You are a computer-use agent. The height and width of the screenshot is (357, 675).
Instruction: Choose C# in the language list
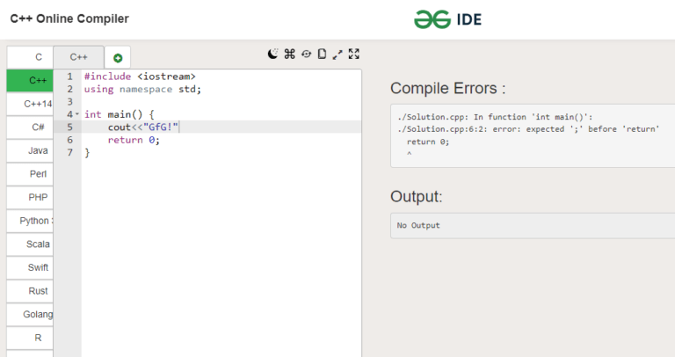coord(30,127)
